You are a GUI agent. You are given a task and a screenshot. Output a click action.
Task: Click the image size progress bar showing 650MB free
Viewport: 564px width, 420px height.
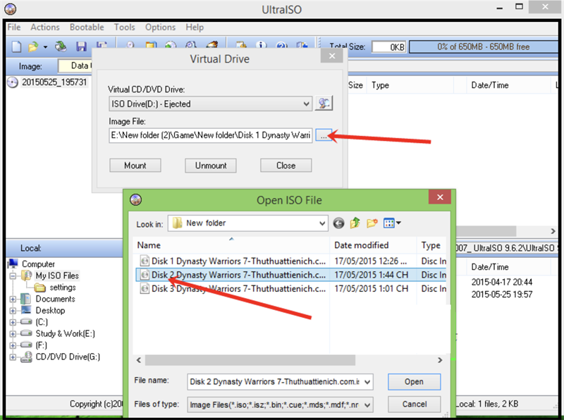483,46
